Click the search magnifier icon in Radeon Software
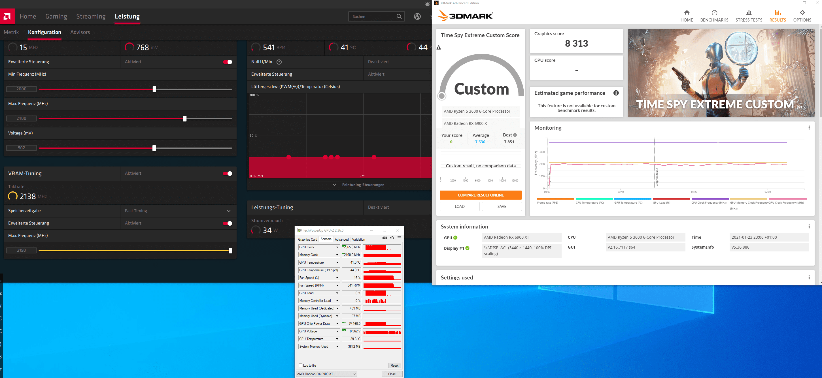This screenshot has height=378, width=822. pos(399,16)
